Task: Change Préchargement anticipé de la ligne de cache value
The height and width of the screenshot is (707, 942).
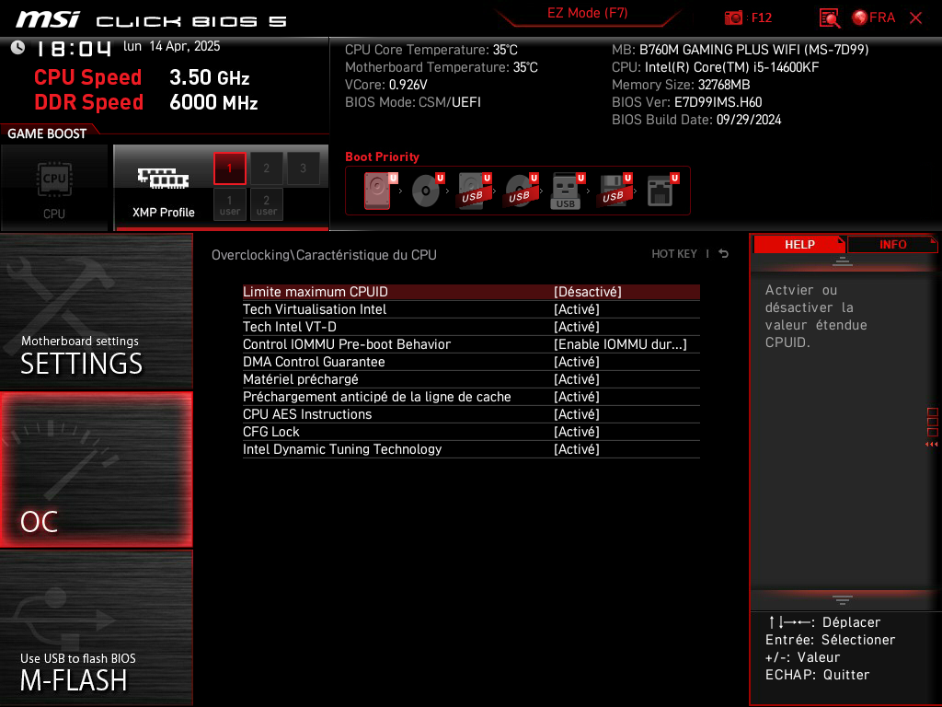Action: point(576,397)
